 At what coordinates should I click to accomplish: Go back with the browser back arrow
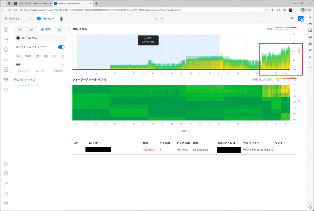tap(4, 10)
